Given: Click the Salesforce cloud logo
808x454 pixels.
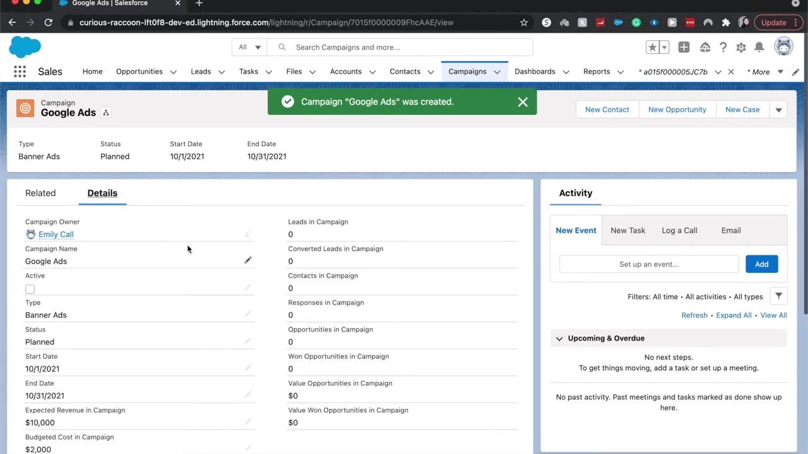Looking at the screenshot, I should [x=25, y=47].
